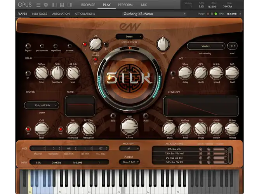Screen dimensions: 259x194
Task: Open the Automation tab
Action: coord(61,14)
